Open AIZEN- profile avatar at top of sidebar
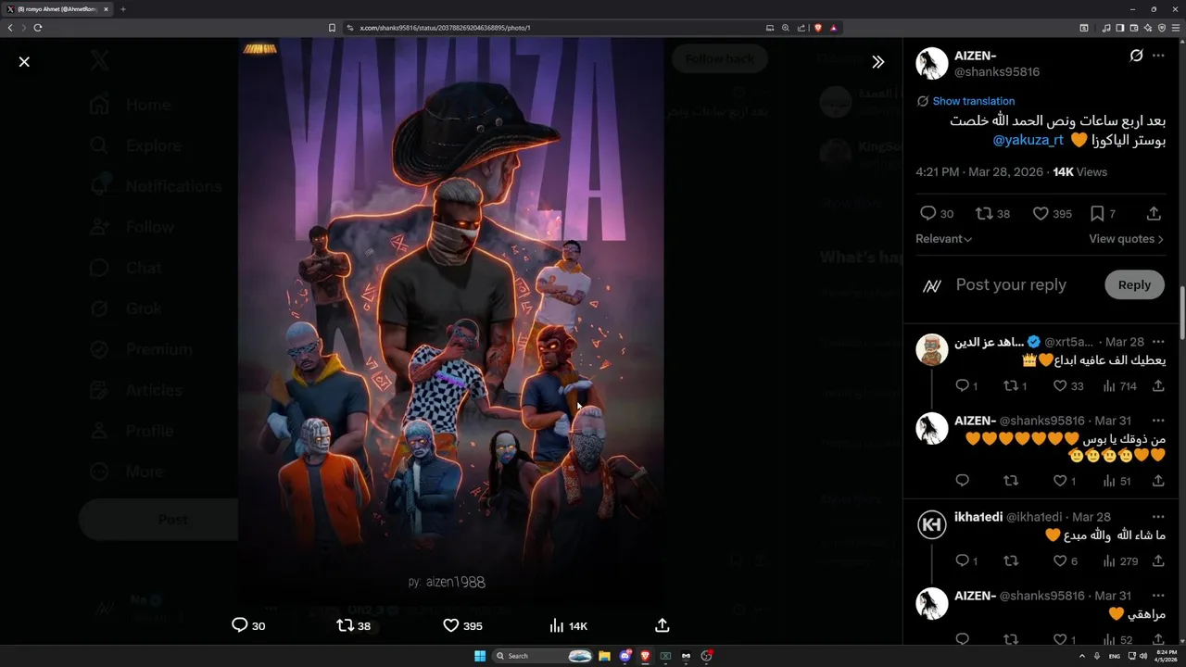The width and height of the screenshot is (1186, 667). click(932, 63)
